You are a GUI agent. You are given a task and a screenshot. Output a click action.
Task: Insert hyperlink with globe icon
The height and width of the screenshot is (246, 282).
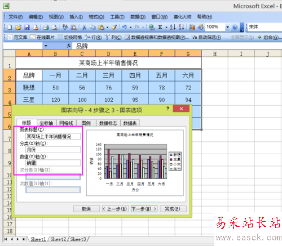click(x=152, y=28)
